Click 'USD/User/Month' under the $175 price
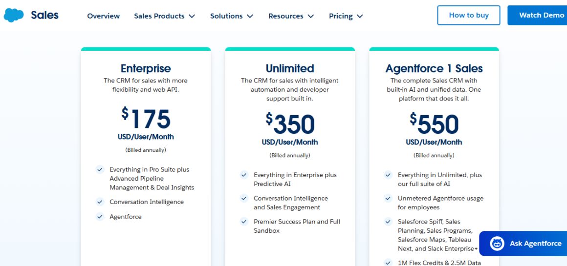 pyautogui.click(x=146, y=137)
